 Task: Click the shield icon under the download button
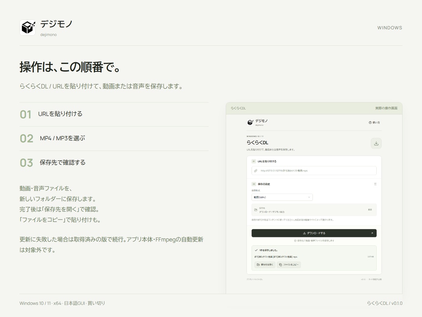[295, 241]
